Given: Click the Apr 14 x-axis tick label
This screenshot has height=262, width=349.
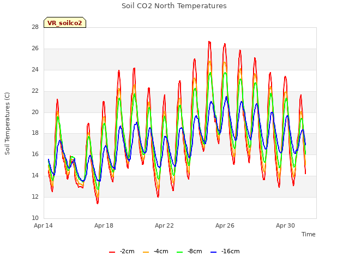Looking at the screenshot, I should click(43, 225).
